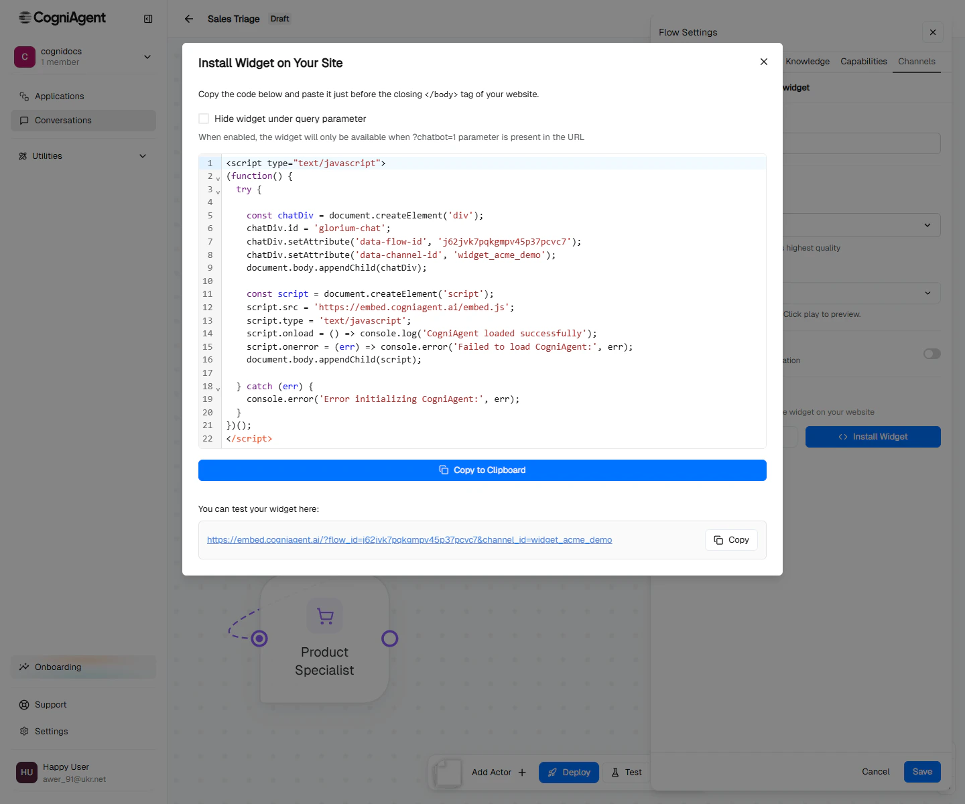Click the Utilities tools icon

click(23, 156)
